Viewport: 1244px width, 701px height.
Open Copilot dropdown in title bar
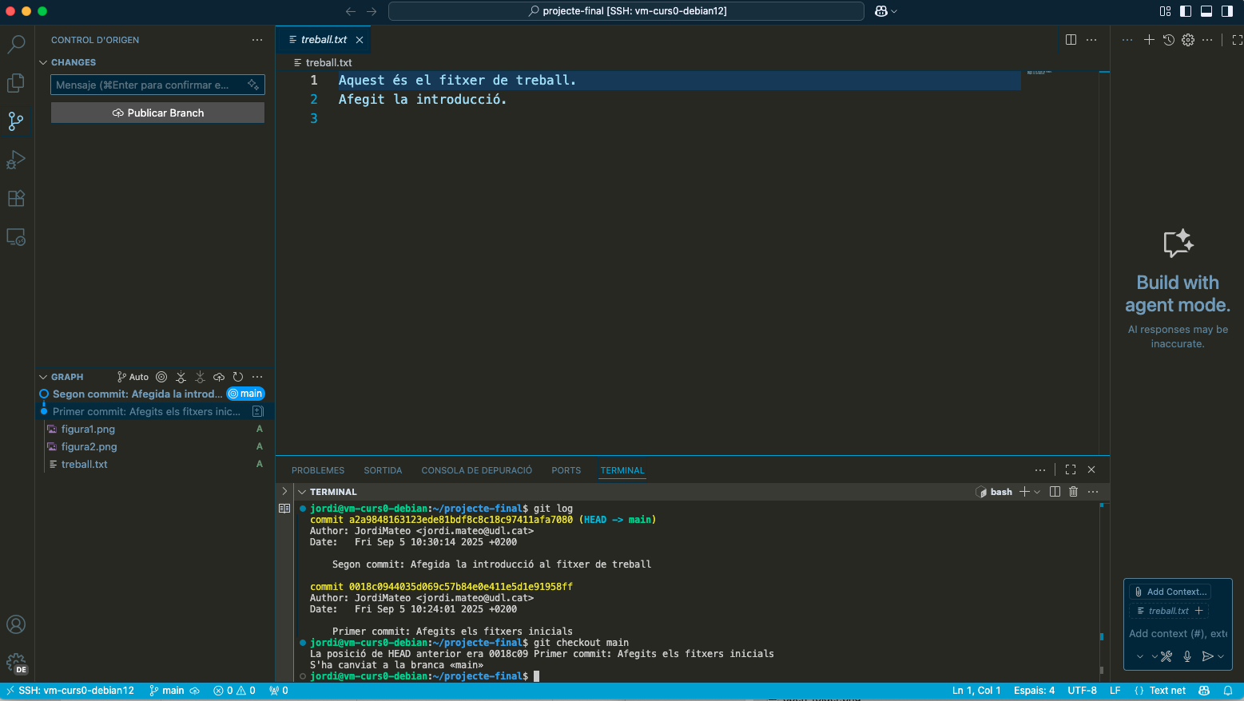(x=894, y=11)
